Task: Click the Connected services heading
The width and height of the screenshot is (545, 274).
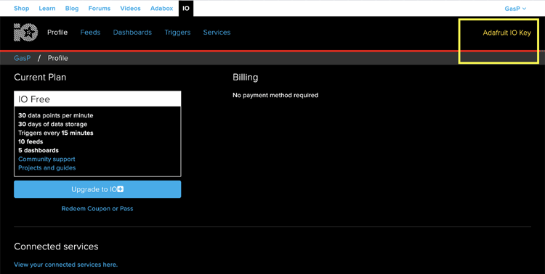Action: point(56,246)
